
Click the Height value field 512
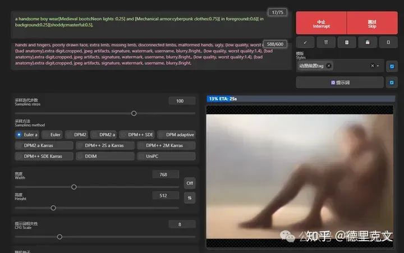(x=166, y=196)
